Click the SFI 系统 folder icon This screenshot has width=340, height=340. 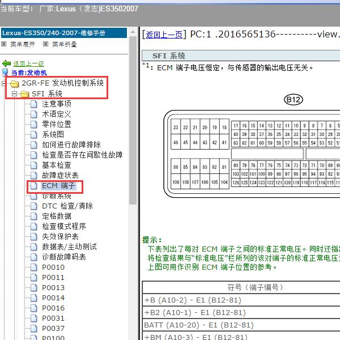click(x=25, y=94)
